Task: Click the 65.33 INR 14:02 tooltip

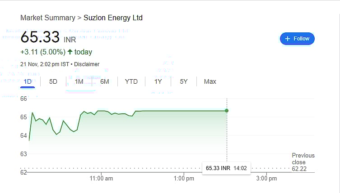Action: point(227,168)
